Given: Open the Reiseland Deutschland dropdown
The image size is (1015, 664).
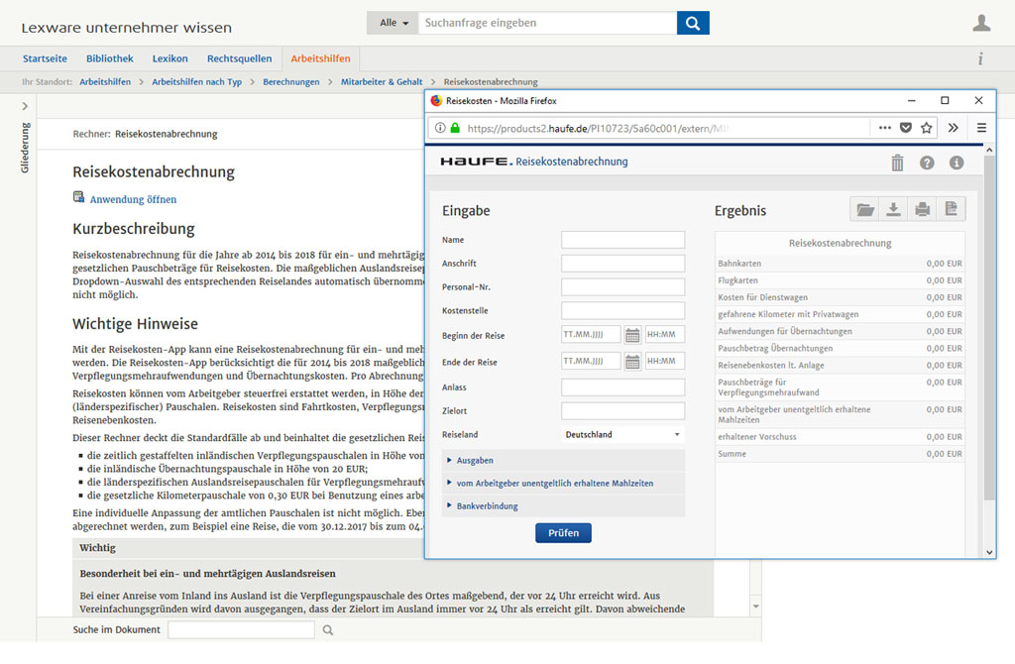Looking at the screenshot, I should (x=622, y=434).
